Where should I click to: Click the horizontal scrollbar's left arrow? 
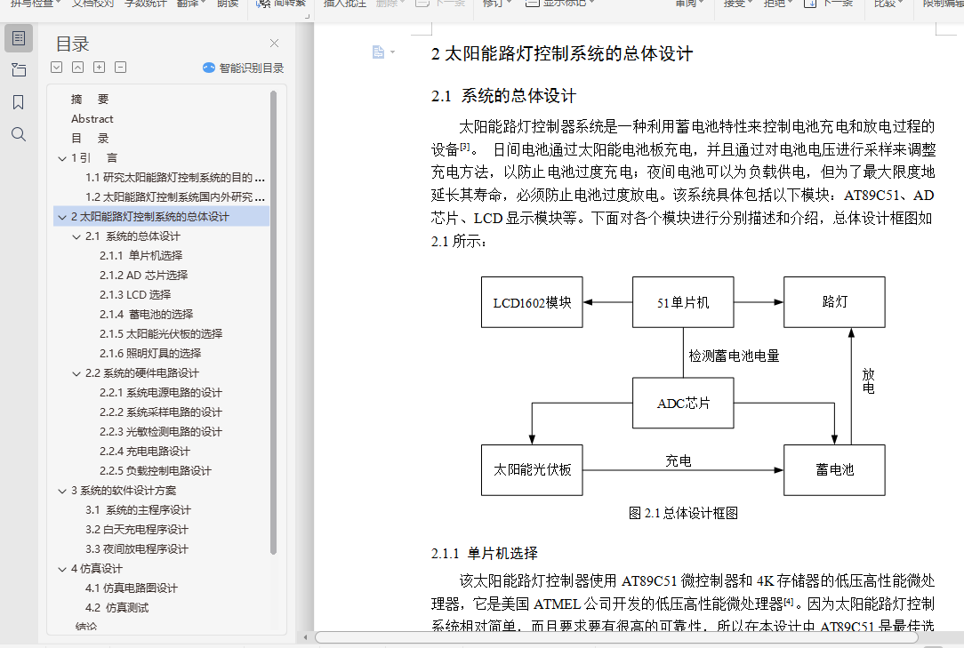coord(306,637)
